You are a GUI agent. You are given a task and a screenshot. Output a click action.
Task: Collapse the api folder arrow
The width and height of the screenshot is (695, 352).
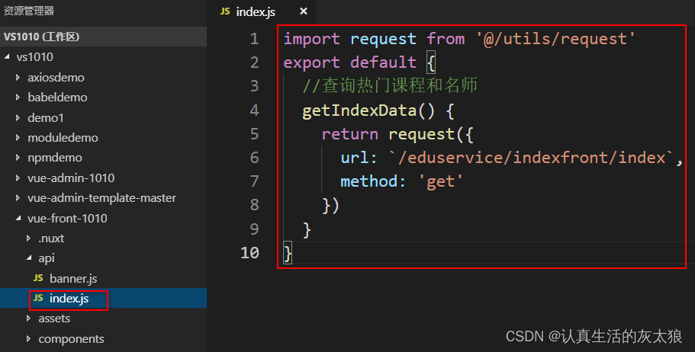click(x=29, y=259)
